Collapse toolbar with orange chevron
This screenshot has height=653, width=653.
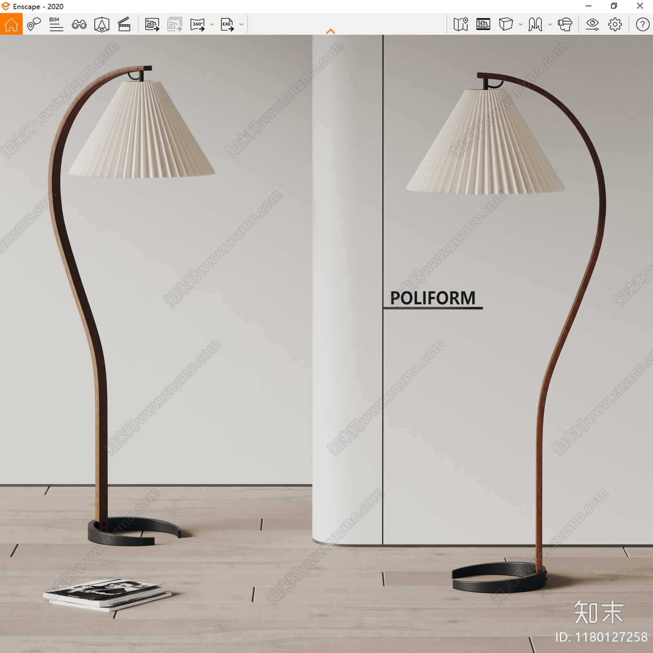point(331,31)
